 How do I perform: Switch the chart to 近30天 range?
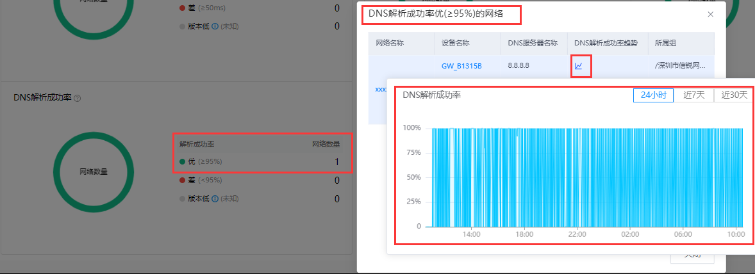pos(734,95)
